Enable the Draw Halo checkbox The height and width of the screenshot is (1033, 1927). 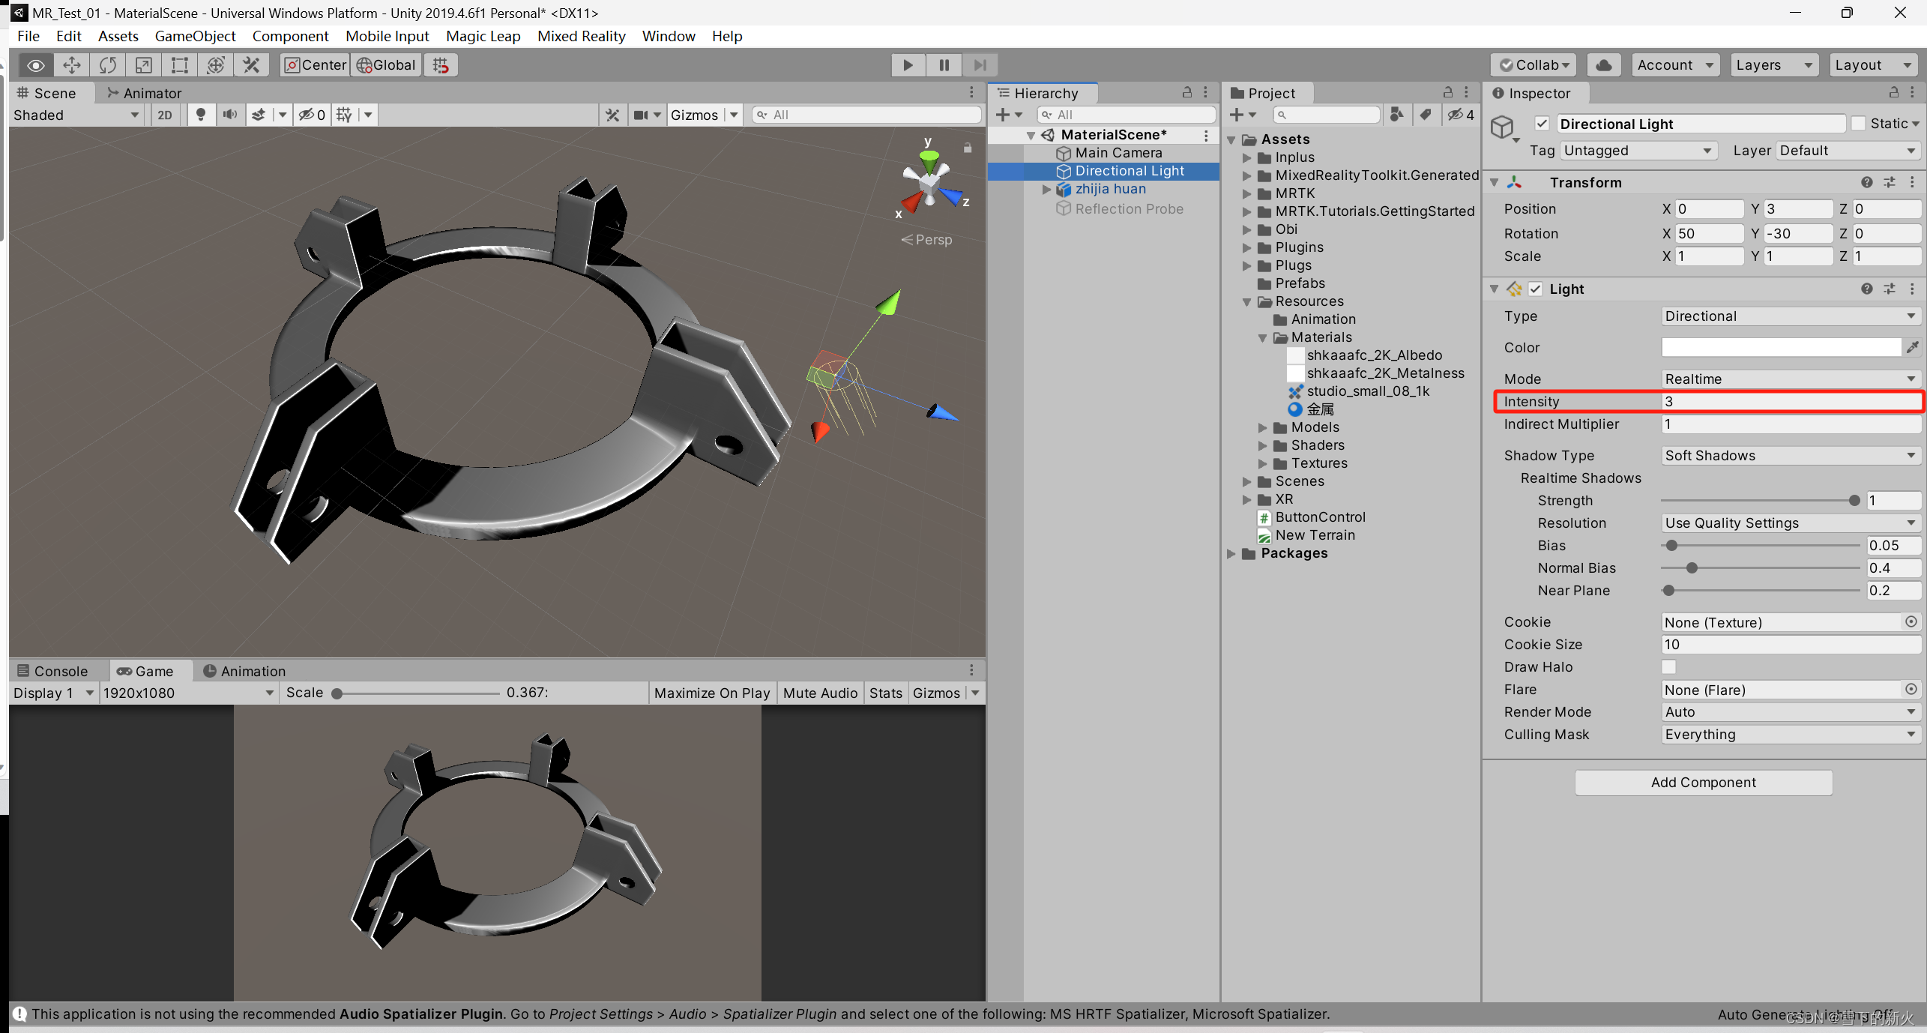[x=1668, y=667]
